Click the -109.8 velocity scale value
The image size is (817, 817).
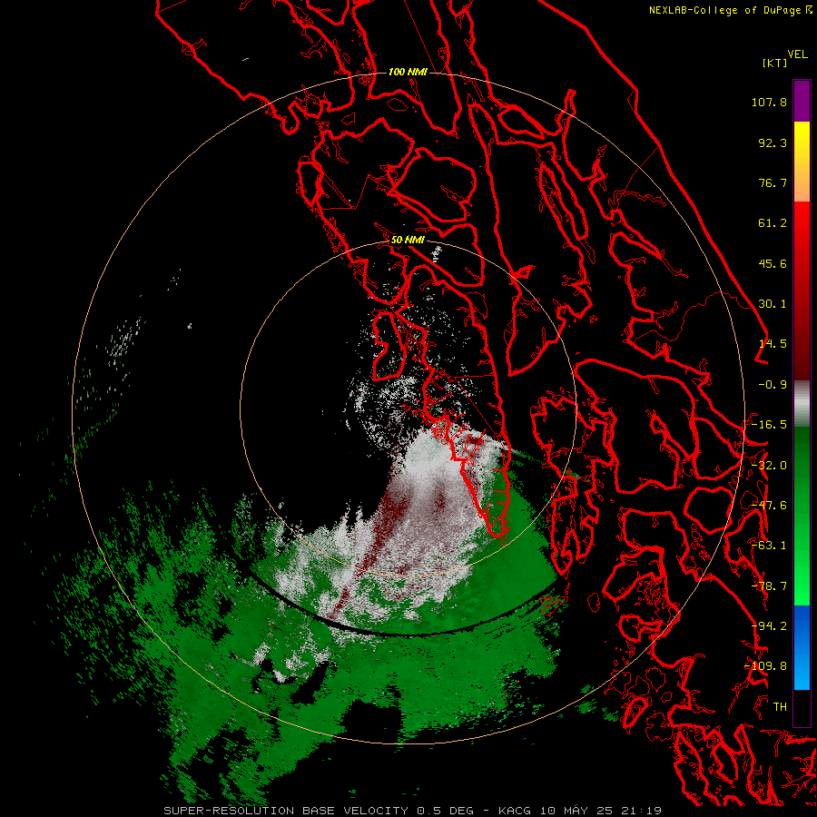[766, 666]
